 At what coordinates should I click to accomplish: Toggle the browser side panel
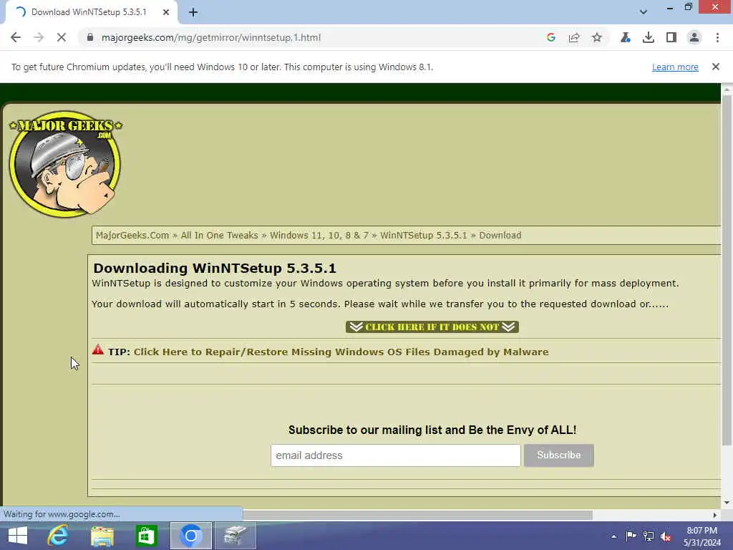pyautogui.click(x=671, y=37)
